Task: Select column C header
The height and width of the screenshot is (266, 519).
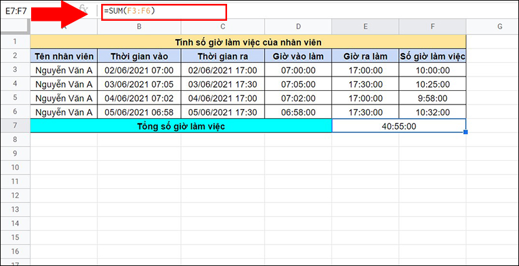Action: [223, 27]
